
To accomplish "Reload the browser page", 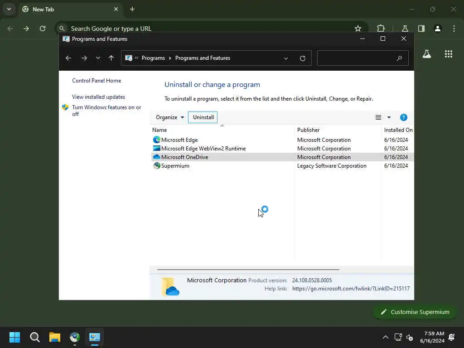I will (43, 29).
